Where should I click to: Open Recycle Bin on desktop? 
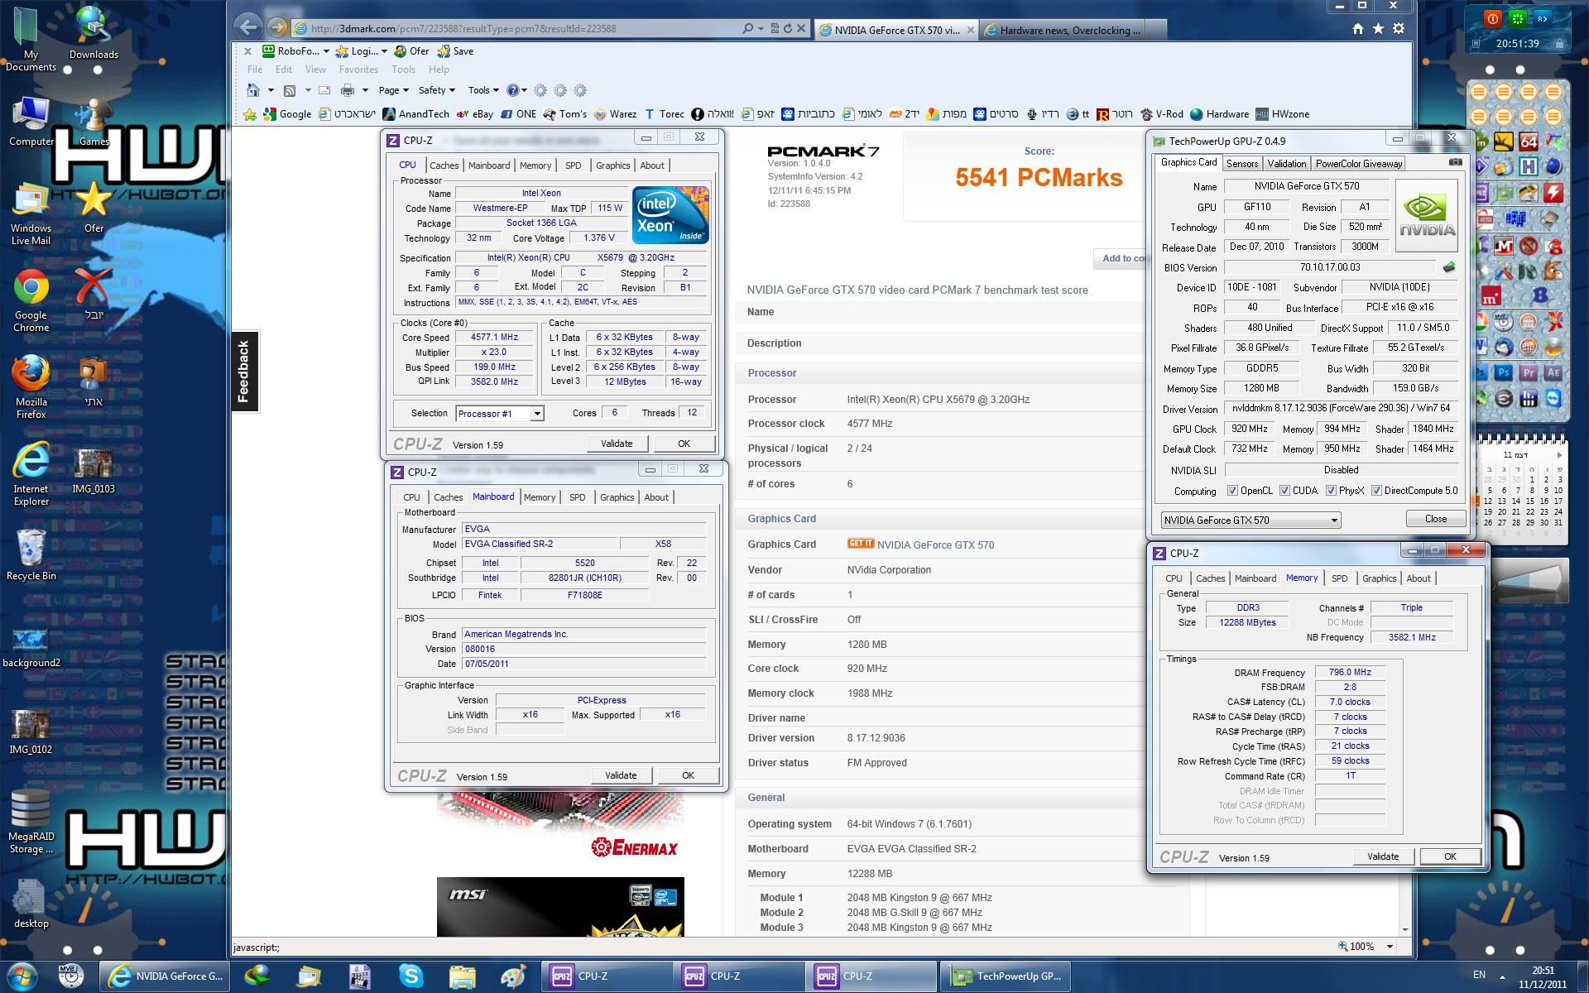[x=31, y=554]
